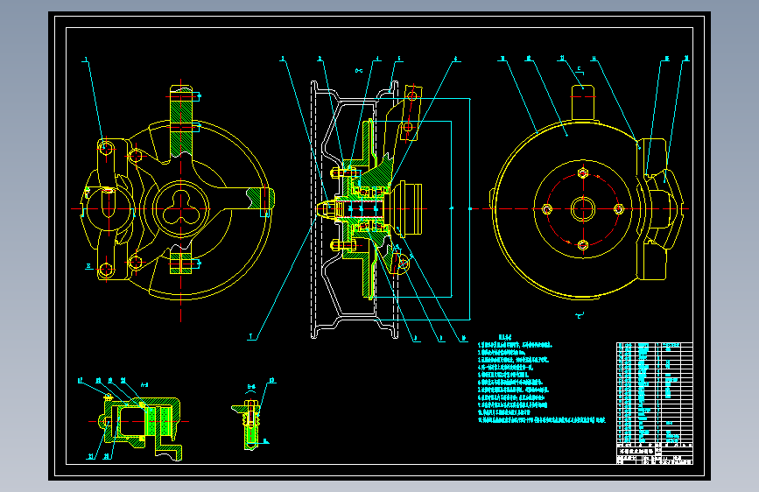Select the caliper body on the right side of the disc view

coord(658,209)
